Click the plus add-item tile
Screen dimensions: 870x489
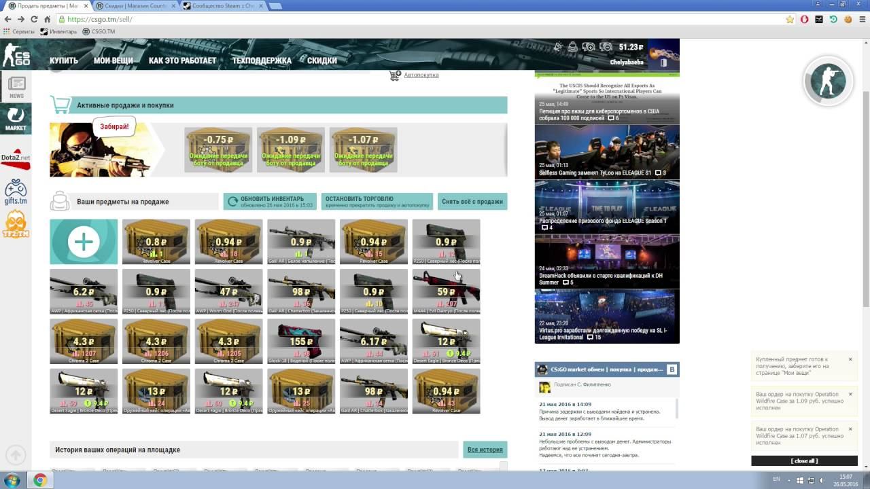coord(84,242)
